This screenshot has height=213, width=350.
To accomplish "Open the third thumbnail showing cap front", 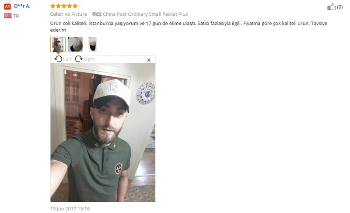I will (x=93, y=45).
